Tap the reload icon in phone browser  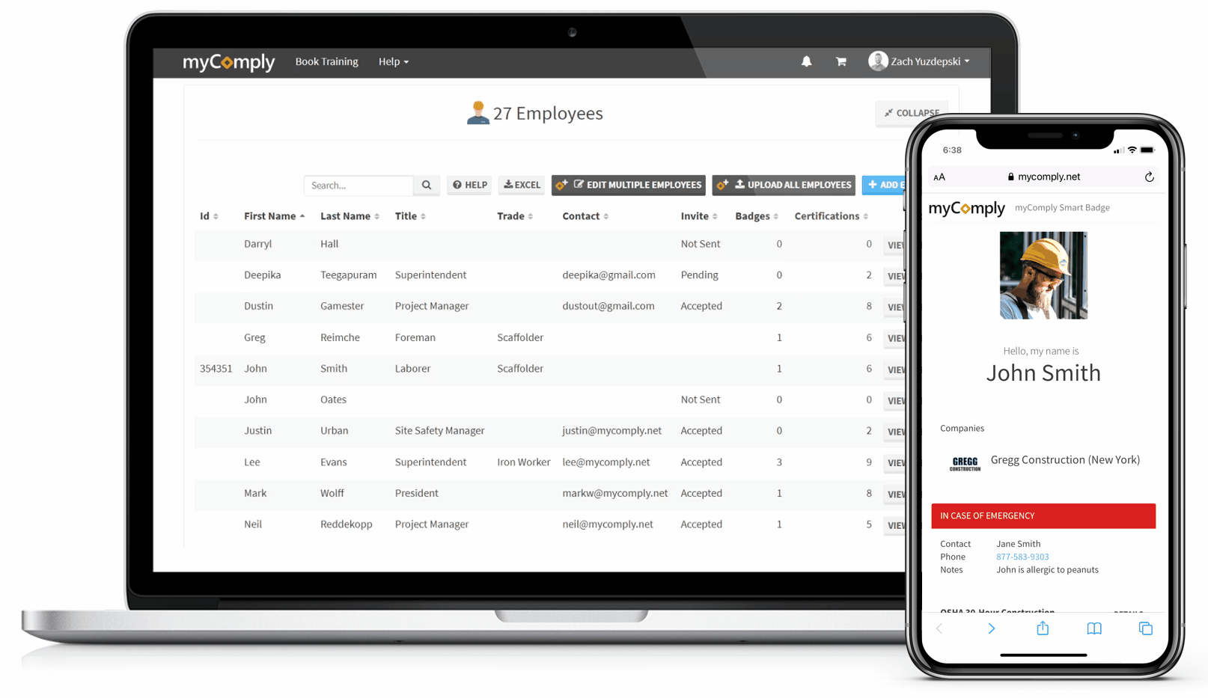click(x=1149, y=177)
